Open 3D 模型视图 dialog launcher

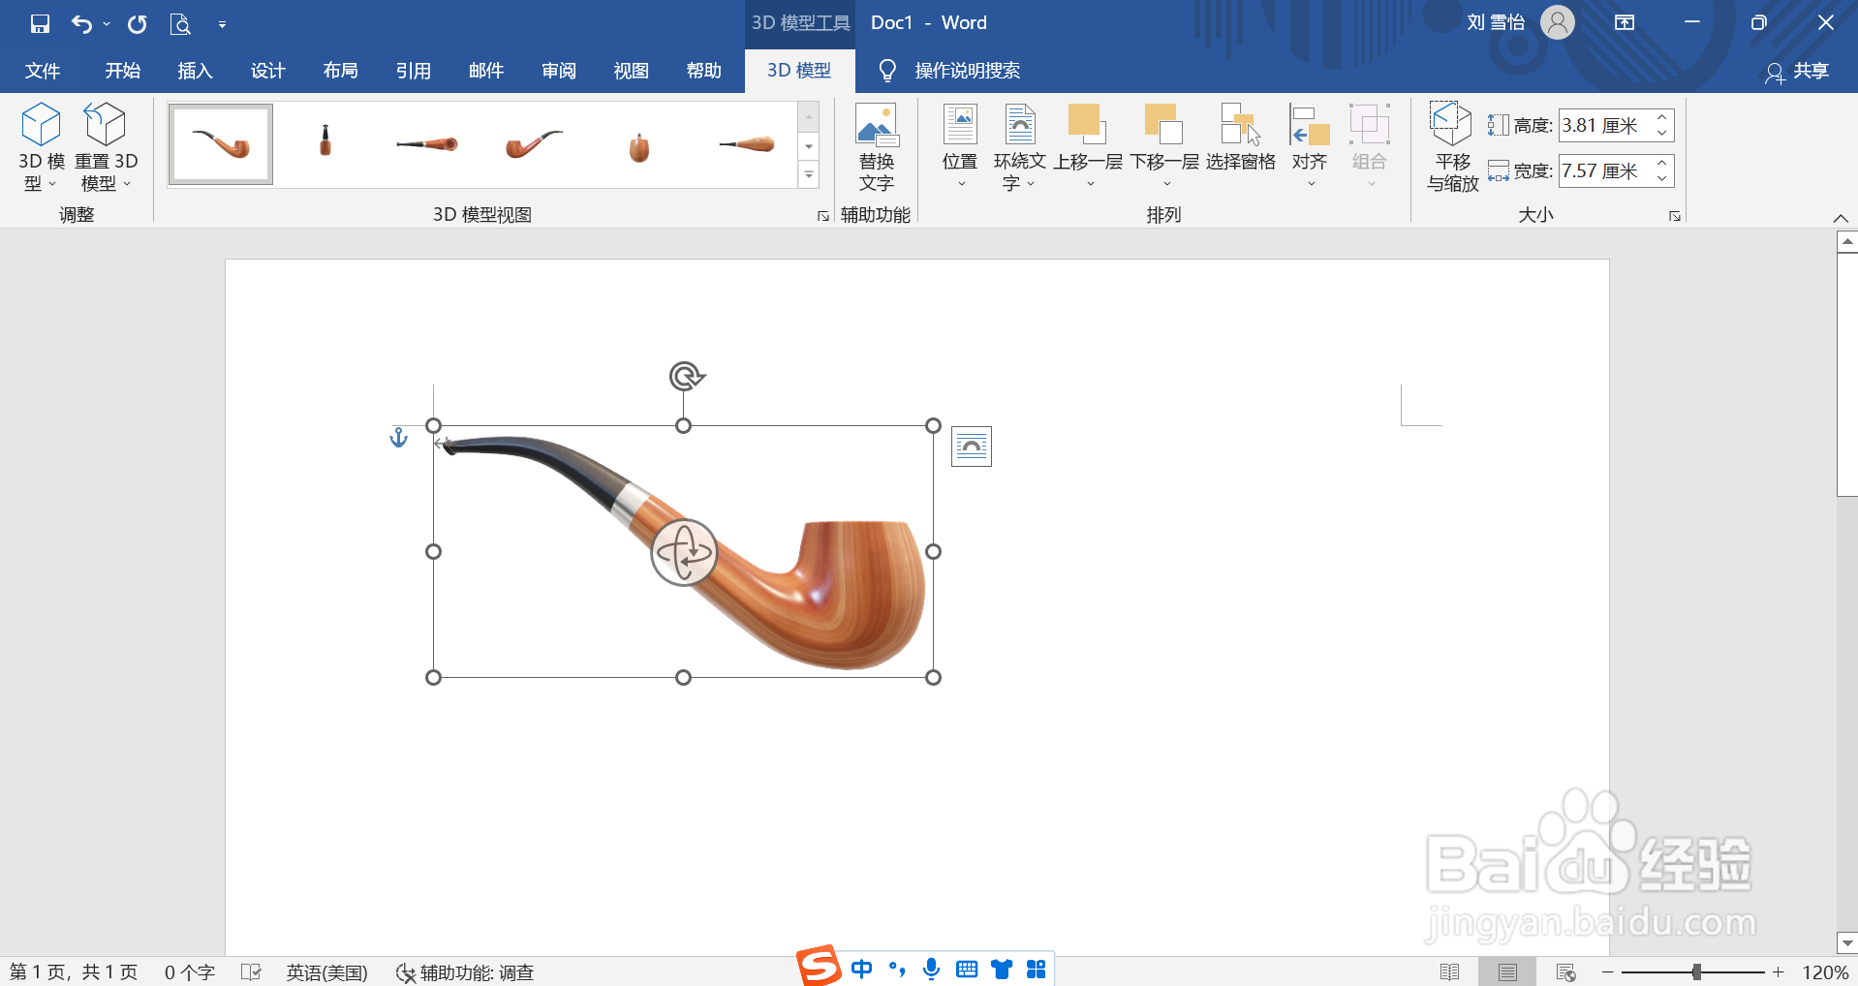823,216
